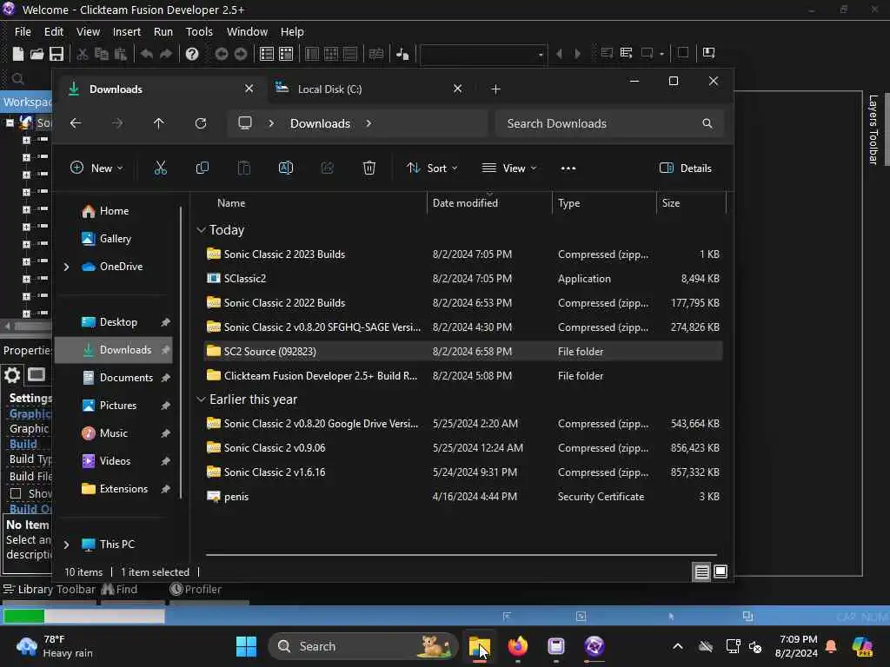Click Profiler in Fusion bottom bar

coord(196,590)
